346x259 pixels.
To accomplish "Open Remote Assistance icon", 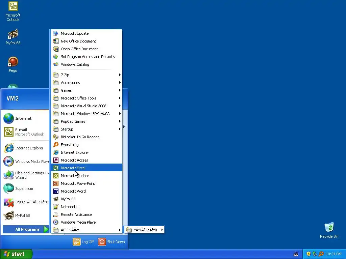I will pos(56,214).
